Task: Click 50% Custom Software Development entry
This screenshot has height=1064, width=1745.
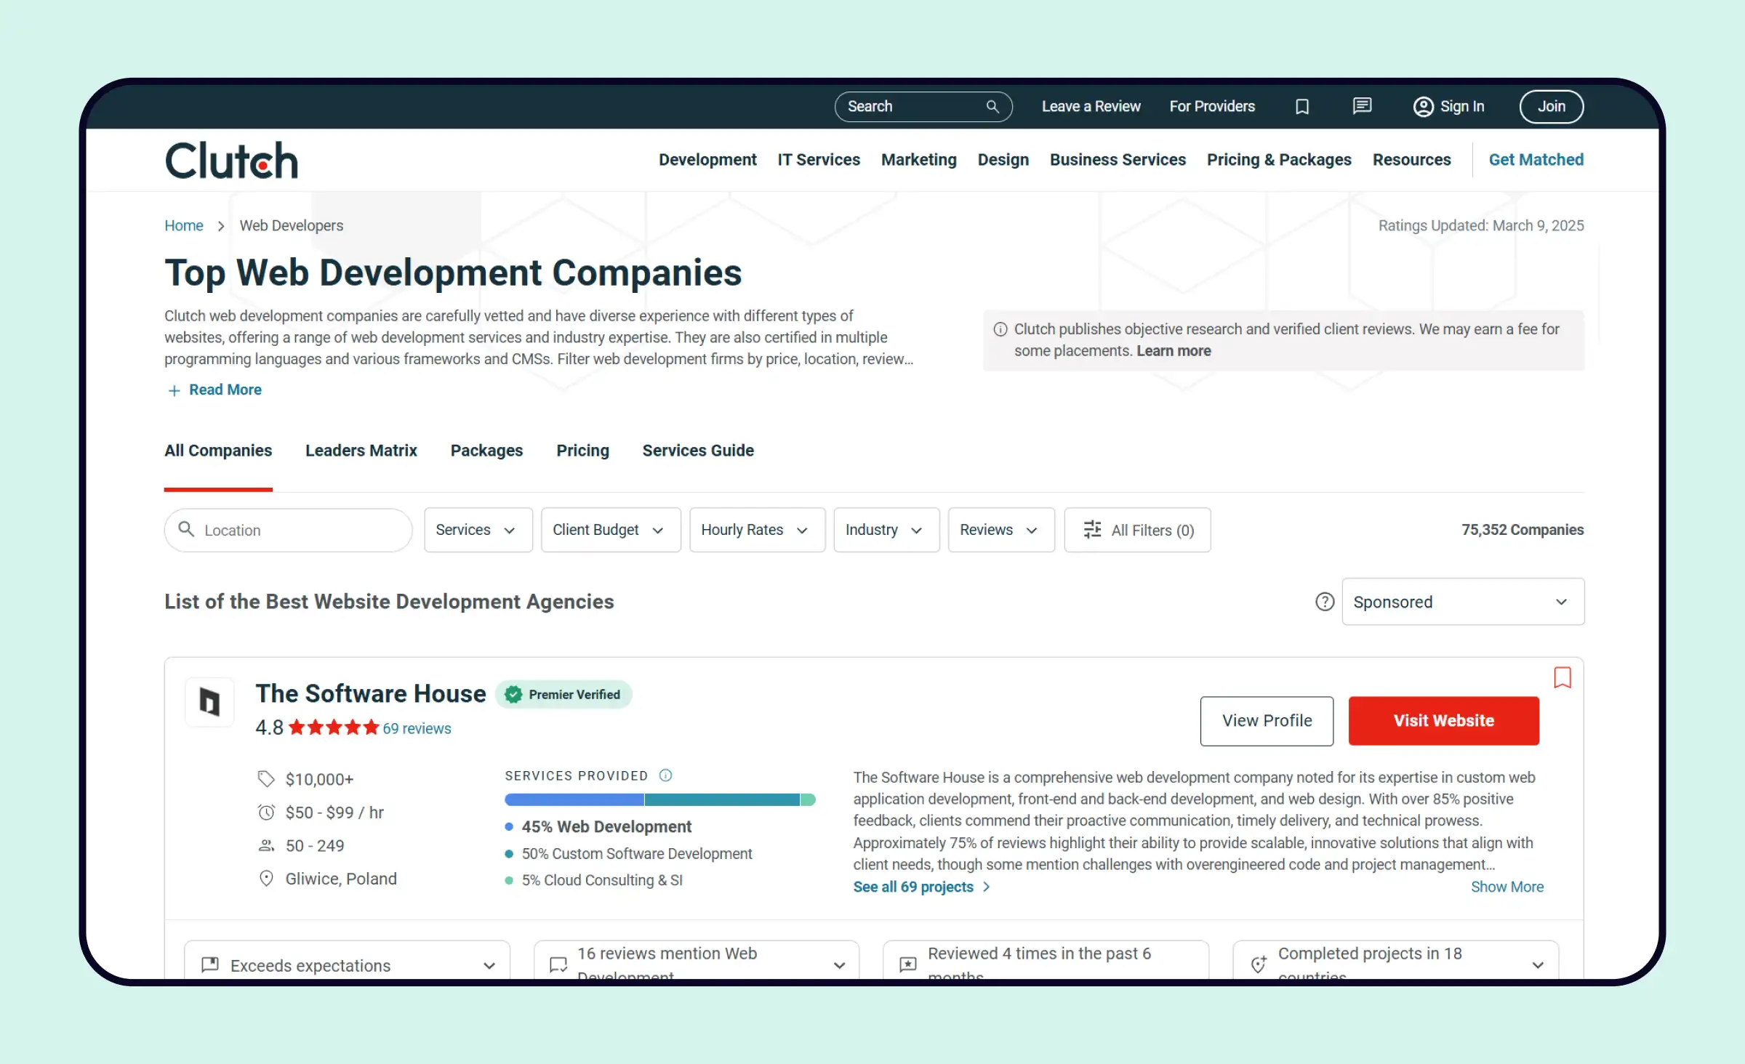Action: pyautogui.click(x=629, y=854)
